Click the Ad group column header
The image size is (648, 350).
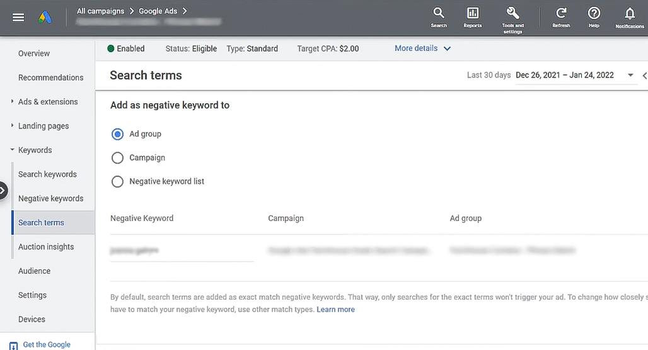coord(466,218)
